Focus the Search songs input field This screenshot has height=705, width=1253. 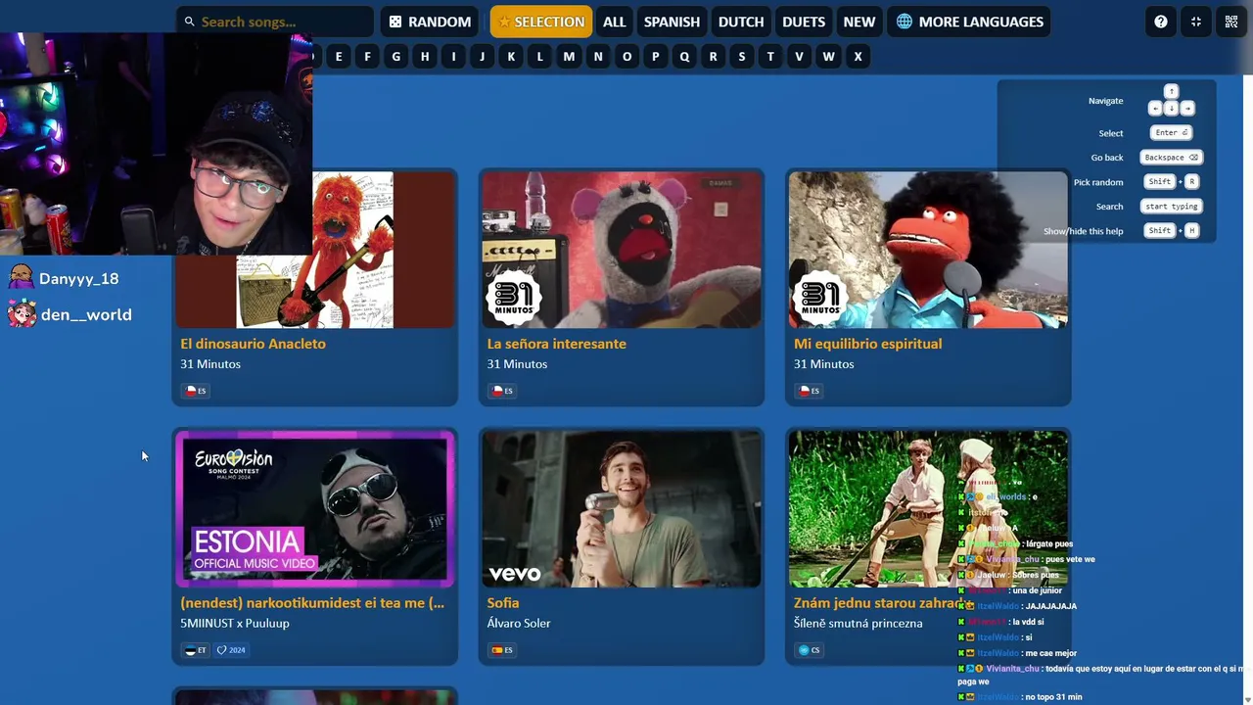tap(275, 22)
